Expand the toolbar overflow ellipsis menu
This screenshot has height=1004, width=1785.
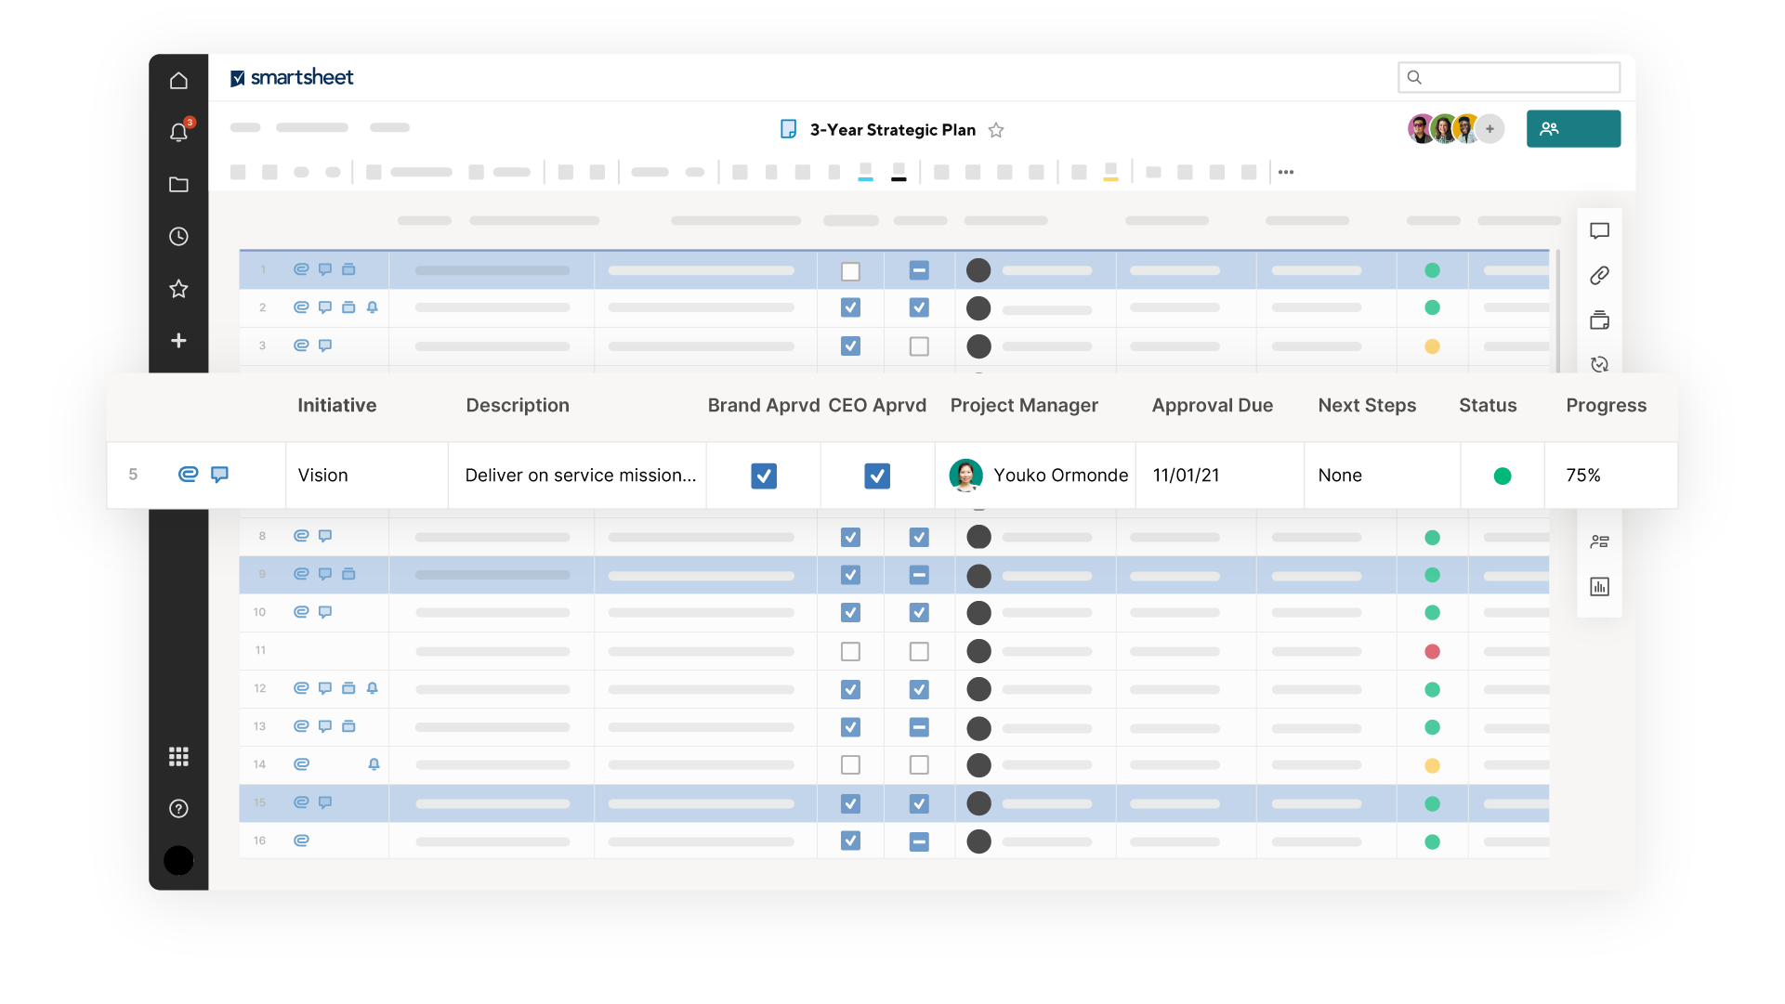[1287, 172]
